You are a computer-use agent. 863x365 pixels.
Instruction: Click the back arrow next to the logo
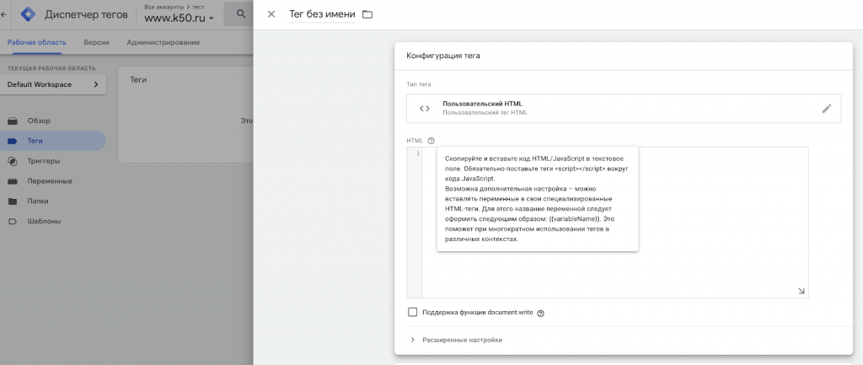point(4,13)
